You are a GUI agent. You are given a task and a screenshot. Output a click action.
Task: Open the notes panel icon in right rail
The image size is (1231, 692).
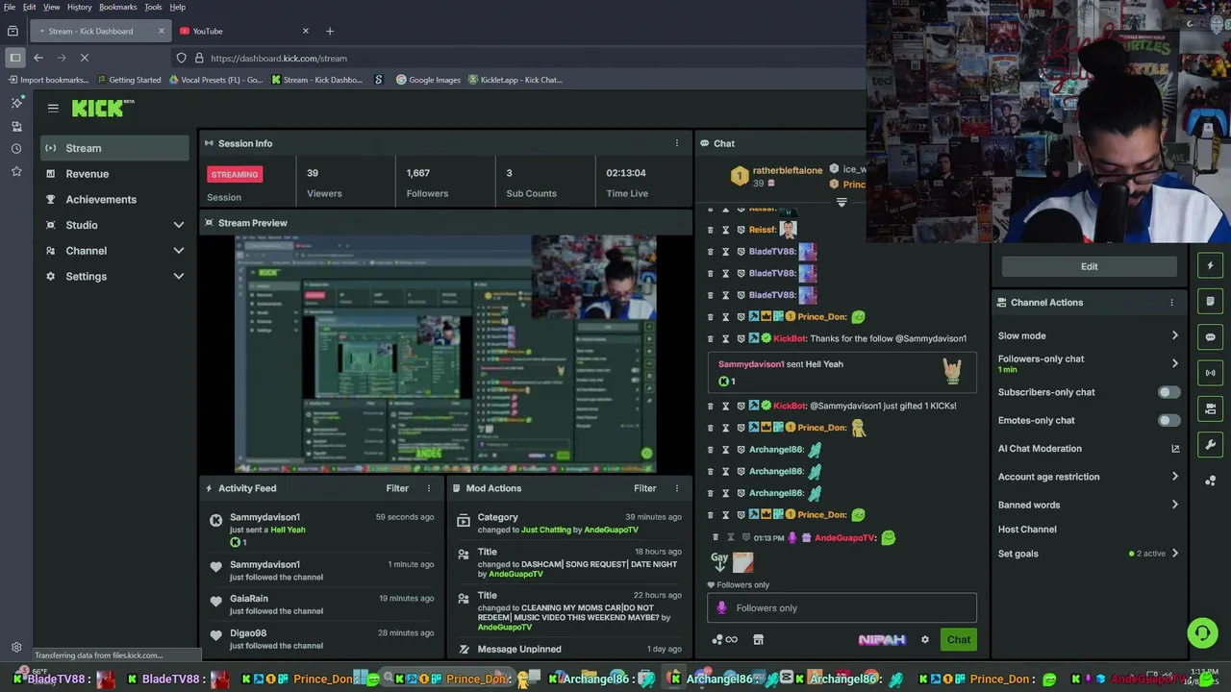click(x=1210, y=302)
